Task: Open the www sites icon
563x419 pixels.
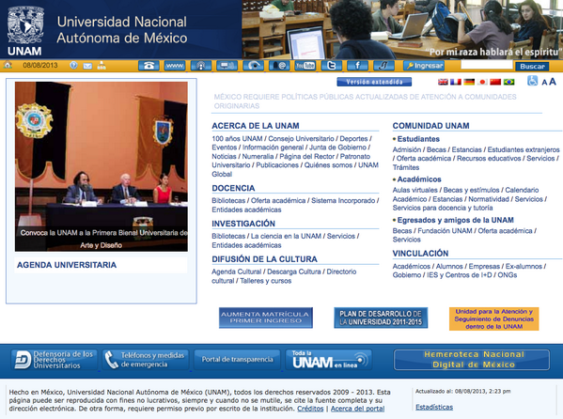Action: (175, 66)
